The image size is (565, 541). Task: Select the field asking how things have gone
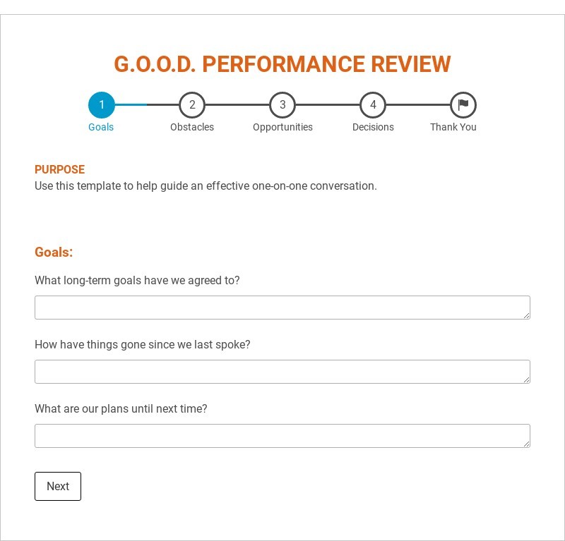pyautogui.click(x=282, y=372)
